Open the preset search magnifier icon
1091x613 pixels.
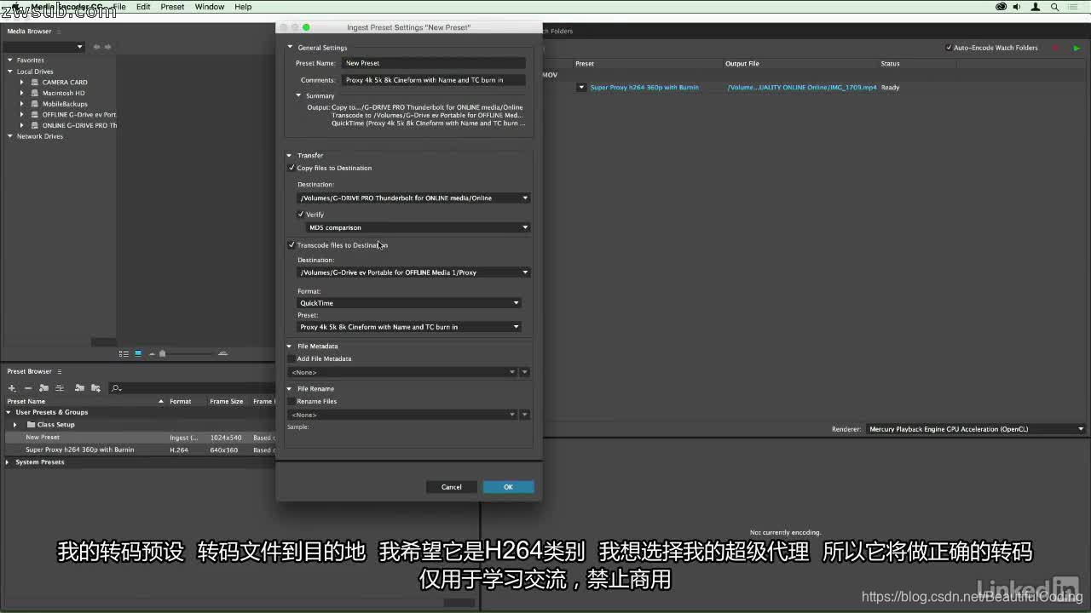(x=117, y=388)
